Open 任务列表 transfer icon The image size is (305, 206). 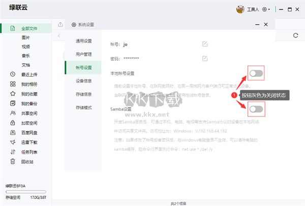[x=13, y=152]
